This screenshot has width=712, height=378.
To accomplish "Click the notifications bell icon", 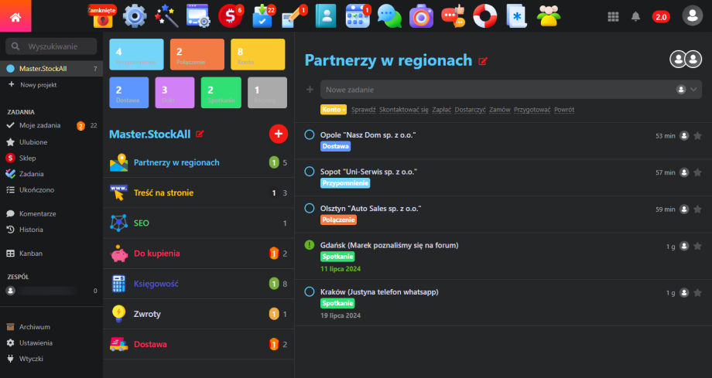I will click(x=636, y=16).
